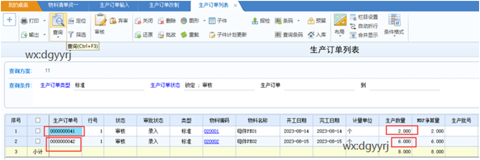
Task: Click the 重载 reload icon
Action: tap(184, 35)
